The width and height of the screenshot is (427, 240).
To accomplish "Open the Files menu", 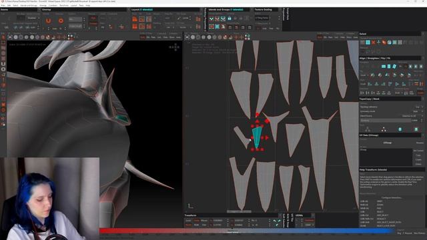I will coord(3,5).
